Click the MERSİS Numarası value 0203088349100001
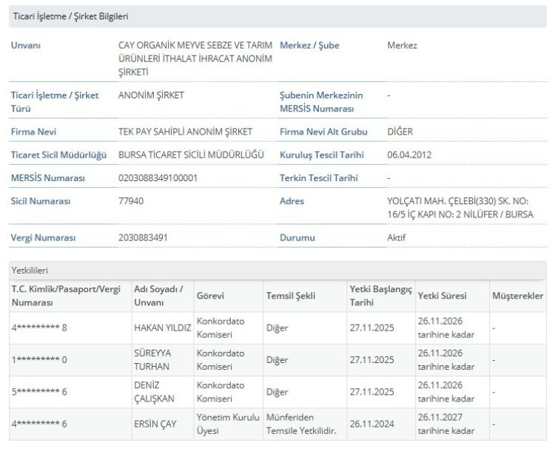This screenshot has height=454, width=555. pyautogui.click(x=158, y=178)
